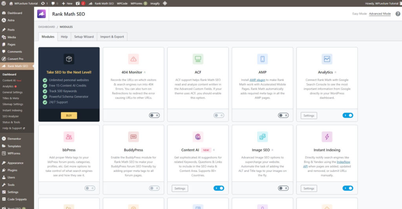The image size is (402, 209).
Task: Toggle the BuddyPress module switch
Action: [x=154, y=188]
